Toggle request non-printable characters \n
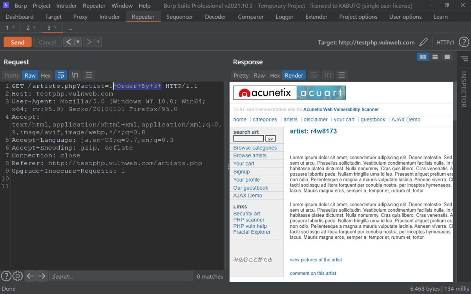 [75, 75]
